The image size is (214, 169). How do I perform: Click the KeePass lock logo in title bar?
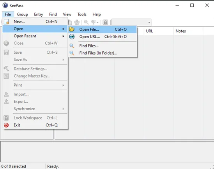[x=5, y=5]
